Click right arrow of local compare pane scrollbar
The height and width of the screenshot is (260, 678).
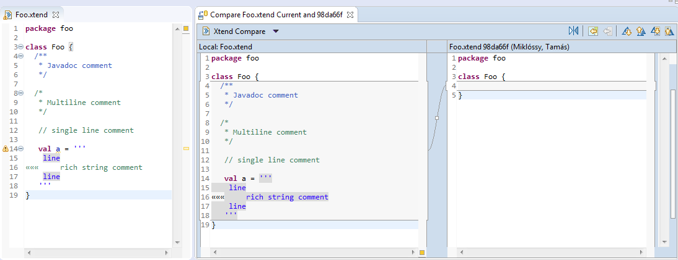coord(414,253)
